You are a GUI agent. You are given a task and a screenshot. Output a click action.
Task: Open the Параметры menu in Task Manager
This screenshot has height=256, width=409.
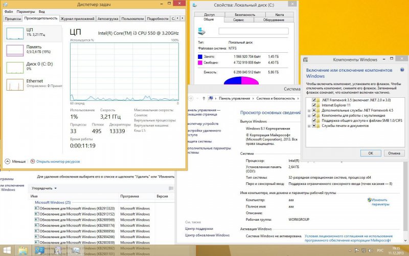(26, 11)
